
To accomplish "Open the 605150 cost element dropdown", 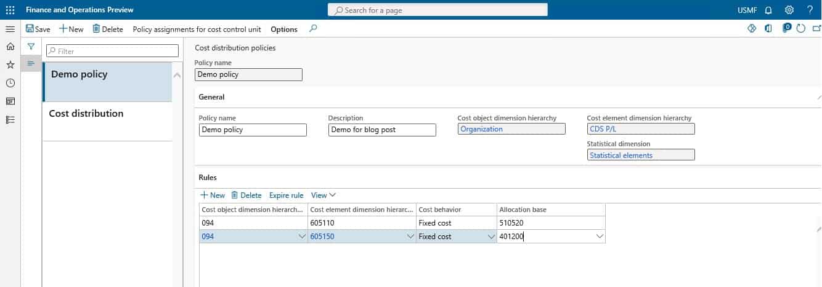I will (x=410, y=236).
